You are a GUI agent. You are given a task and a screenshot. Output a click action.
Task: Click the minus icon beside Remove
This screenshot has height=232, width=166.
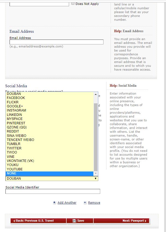click(85, 203)
